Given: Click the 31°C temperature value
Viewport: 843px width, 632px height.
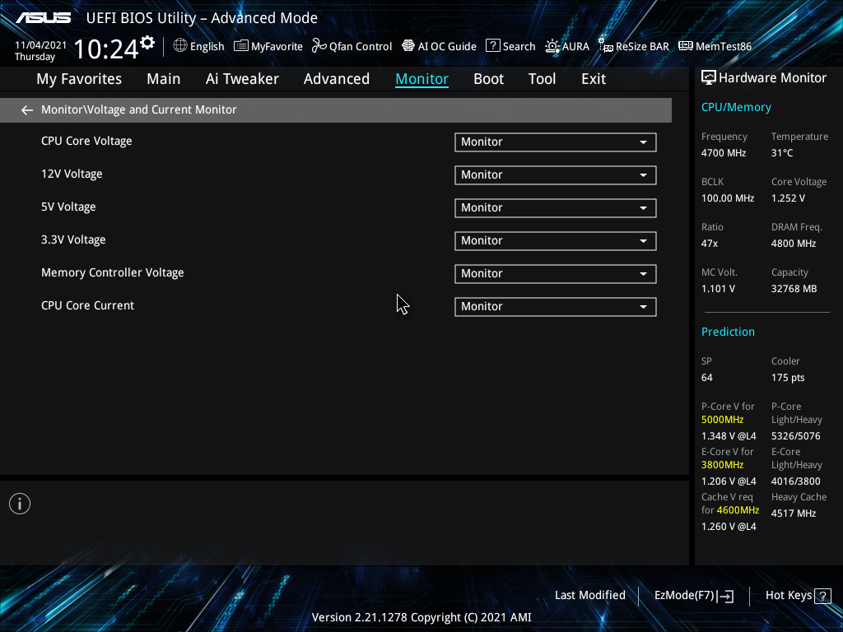Looking at the screenshot, I should click(x=782, y=153).
